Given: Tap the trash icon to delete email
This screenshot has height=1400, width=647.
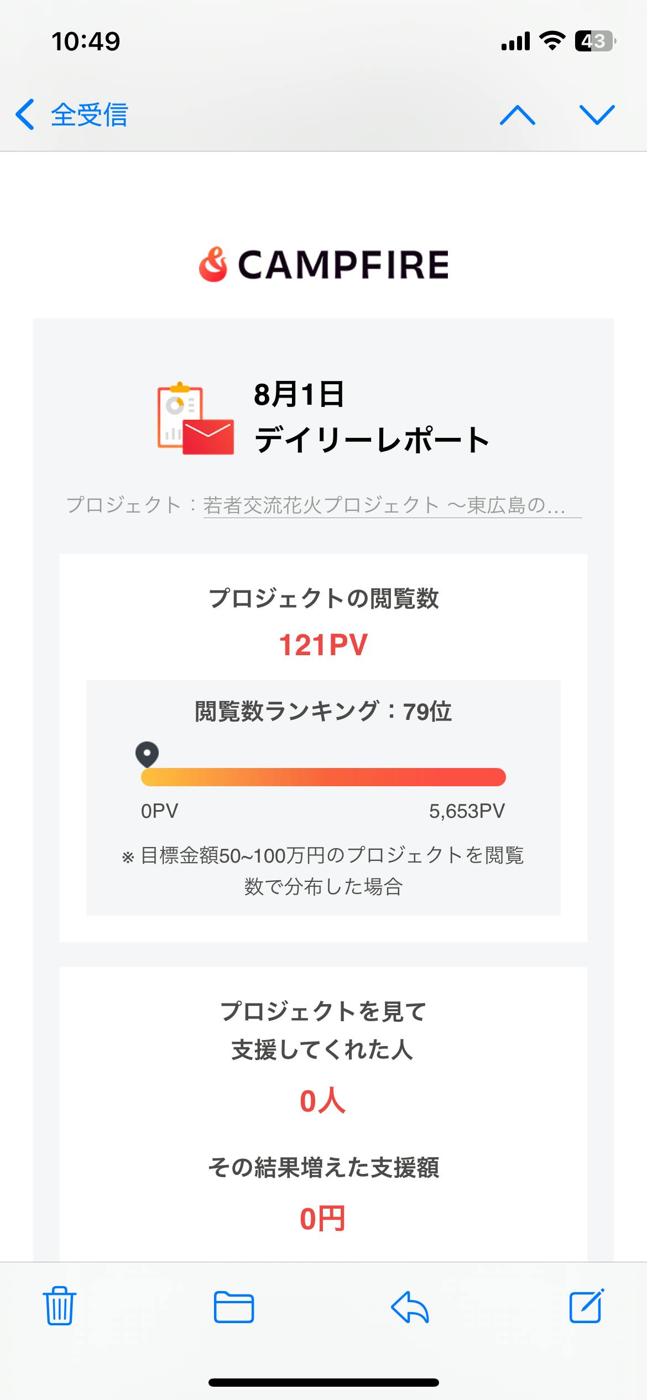Looking at the screenshot, I should [x=60, y=1306].
